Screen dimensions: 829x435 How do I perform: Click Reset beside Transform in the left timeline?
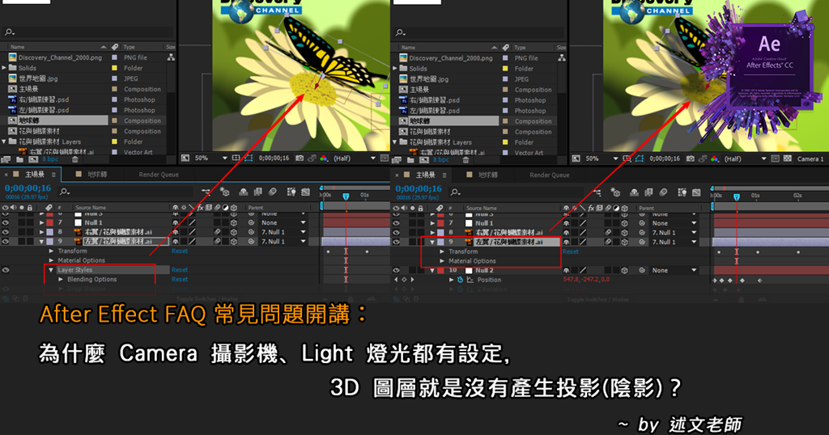click(180, 251)
